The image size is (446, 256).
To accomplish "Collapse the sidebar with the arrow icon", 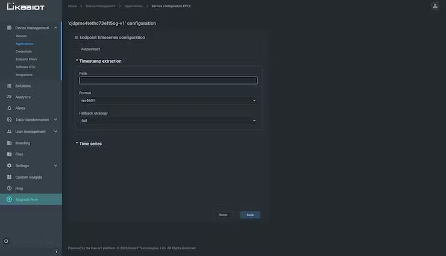I will click(56, 252).
